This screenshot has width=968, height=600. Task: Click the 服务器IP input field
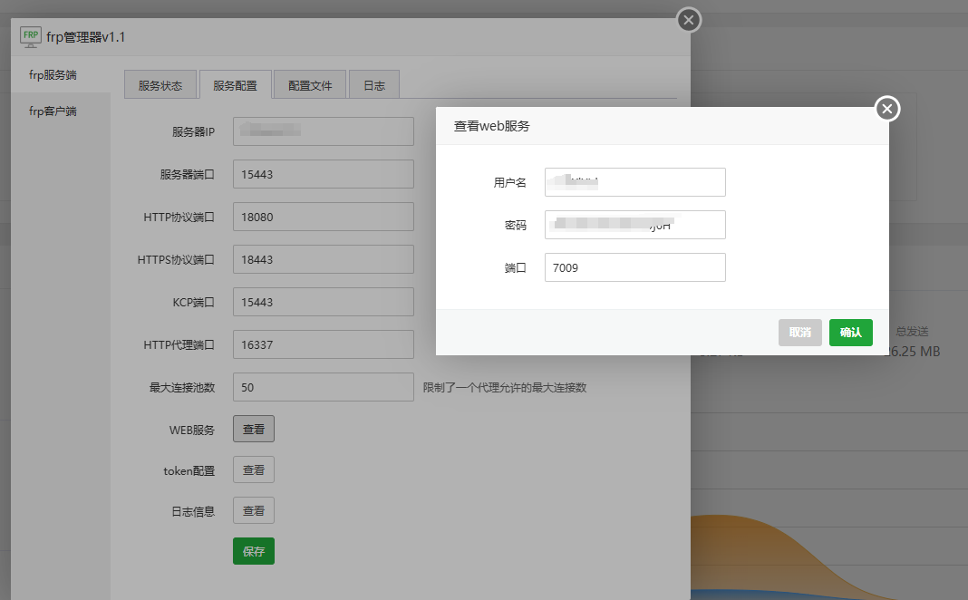click(x=323, y=131)
